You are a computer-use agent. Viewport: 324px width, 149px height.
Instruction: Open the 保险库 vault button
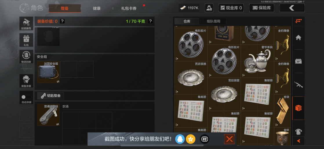(x=261, y=8)
